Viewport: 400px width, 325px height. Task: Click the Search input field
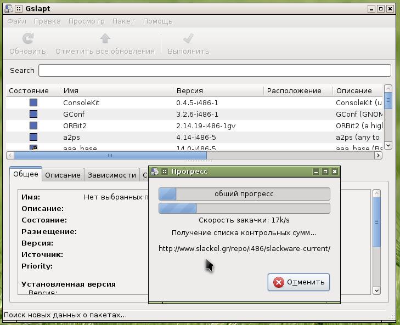pyautogui.click(x=215, y=70)
